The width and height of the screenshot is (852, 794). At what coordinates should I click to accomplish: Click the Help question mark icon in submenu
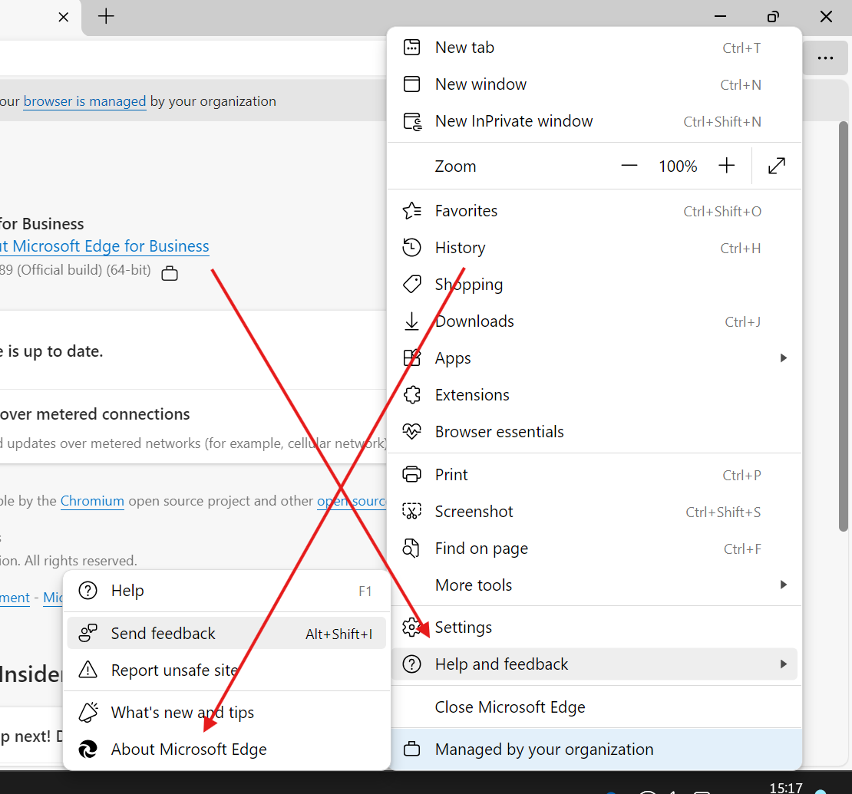point(88,591)
